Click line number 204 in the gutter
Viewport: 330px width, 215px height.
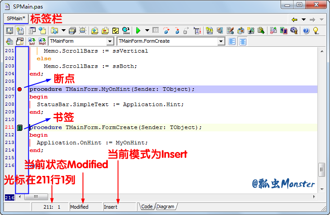pos(9,74)
